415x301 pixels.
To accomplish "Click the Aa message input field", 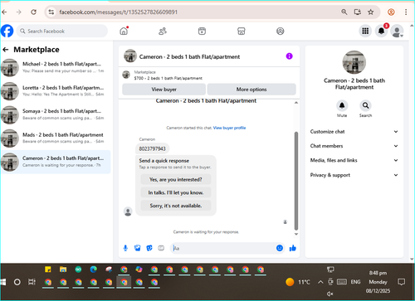I will [x=222, y=248].
